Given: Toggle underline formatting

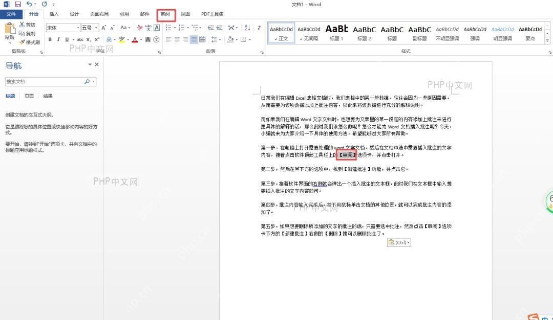Looking at the screenshot, I should pos(67,39).
